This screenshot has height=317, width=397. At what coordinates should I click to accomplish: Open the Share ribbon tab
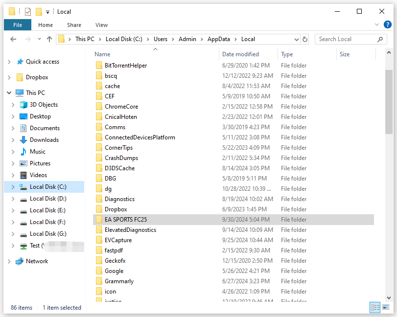[x=74, y=25]
